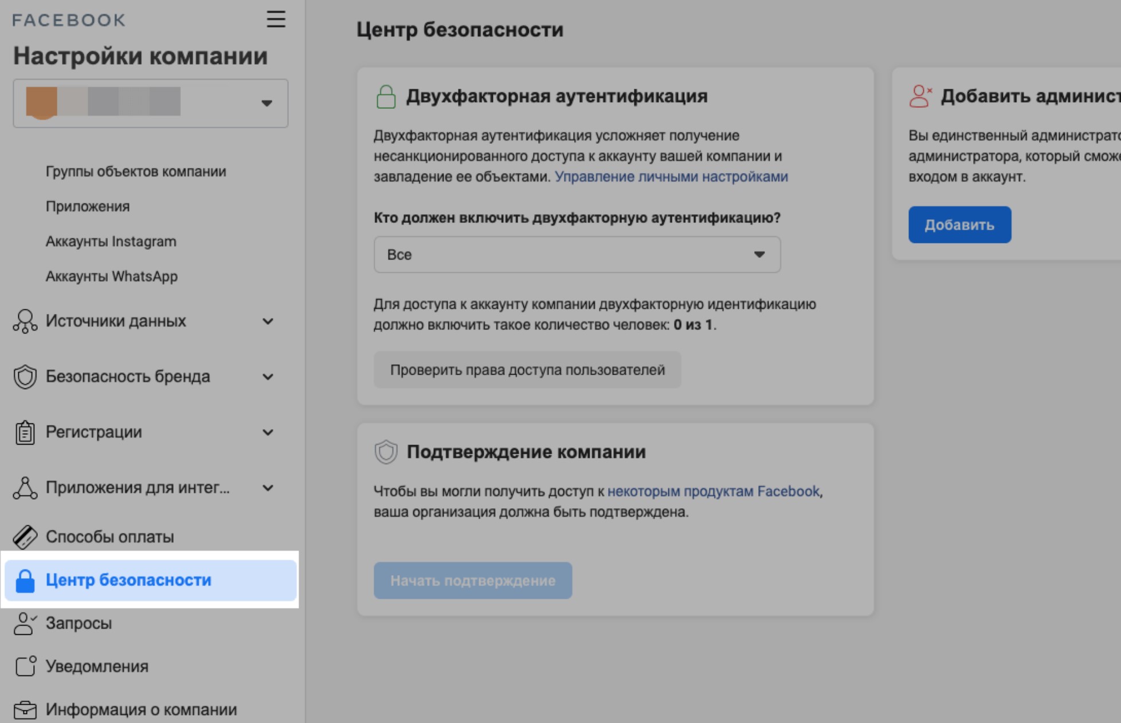Viewport: 1121px width, 723px height.
Task: Expand the 'Безопасность бренда' section chevron
Action: (268, 377)
